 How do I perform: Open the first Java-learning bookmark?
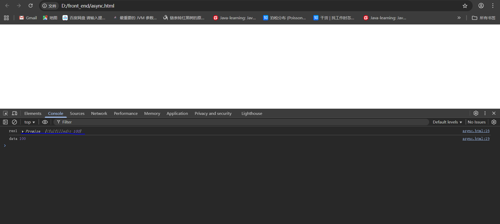pos(234,18)
